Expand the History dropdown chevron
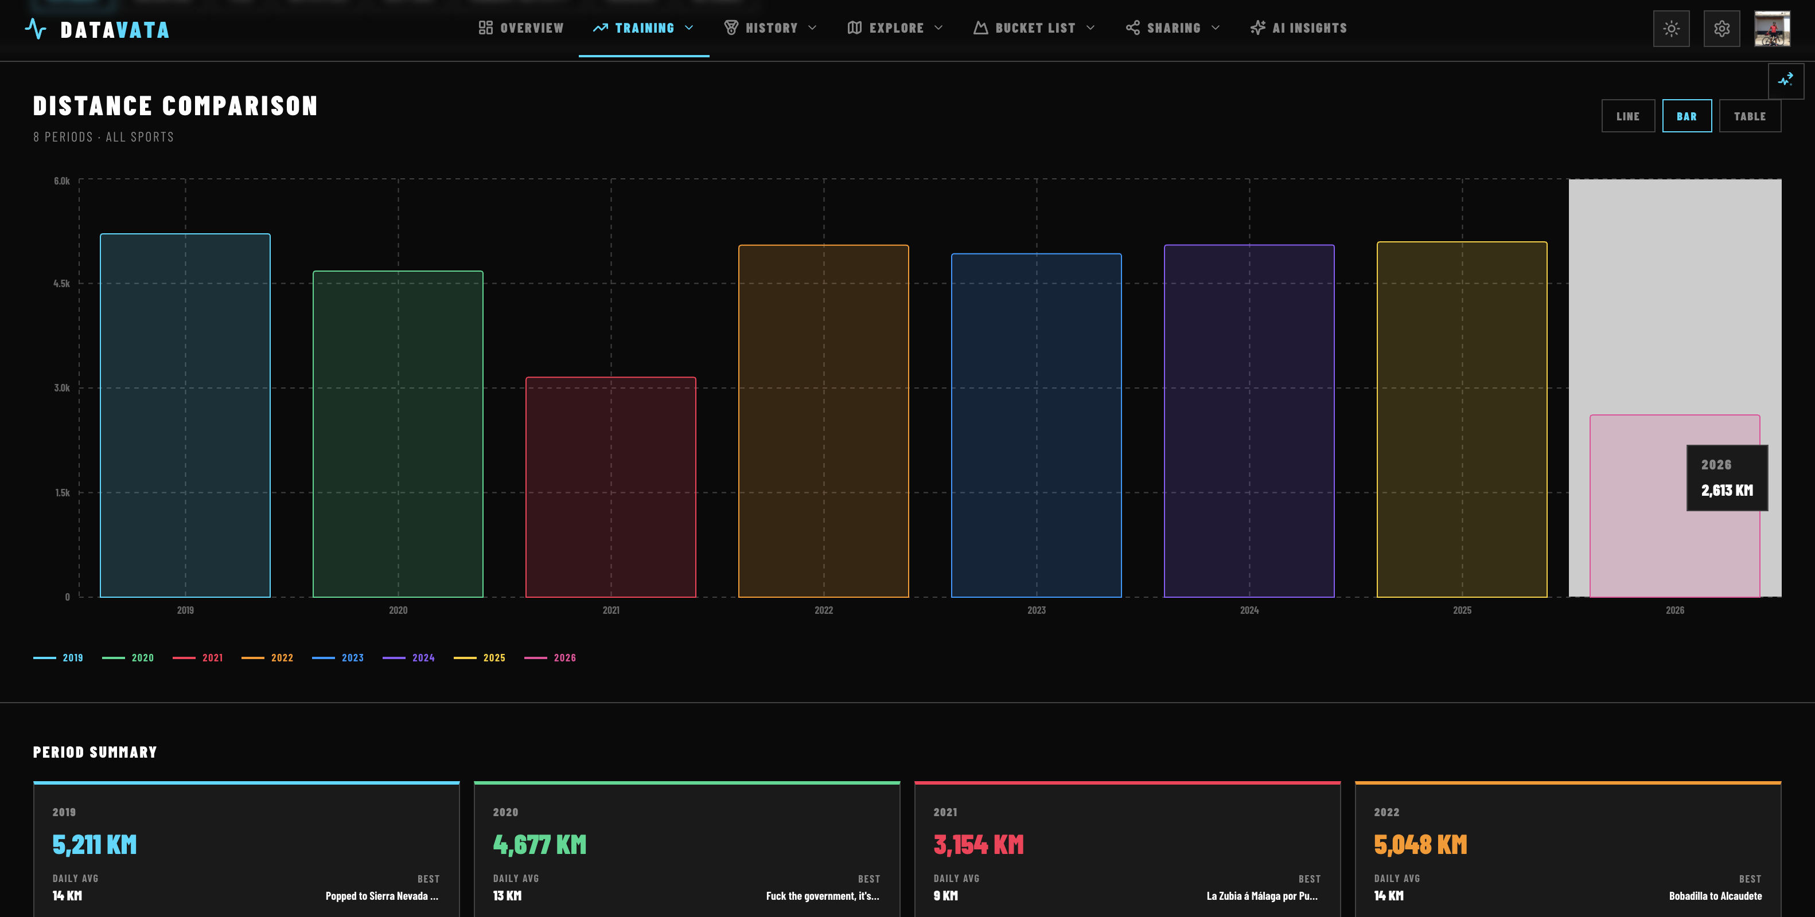1815x917 pixels. [x=812, y=28]
